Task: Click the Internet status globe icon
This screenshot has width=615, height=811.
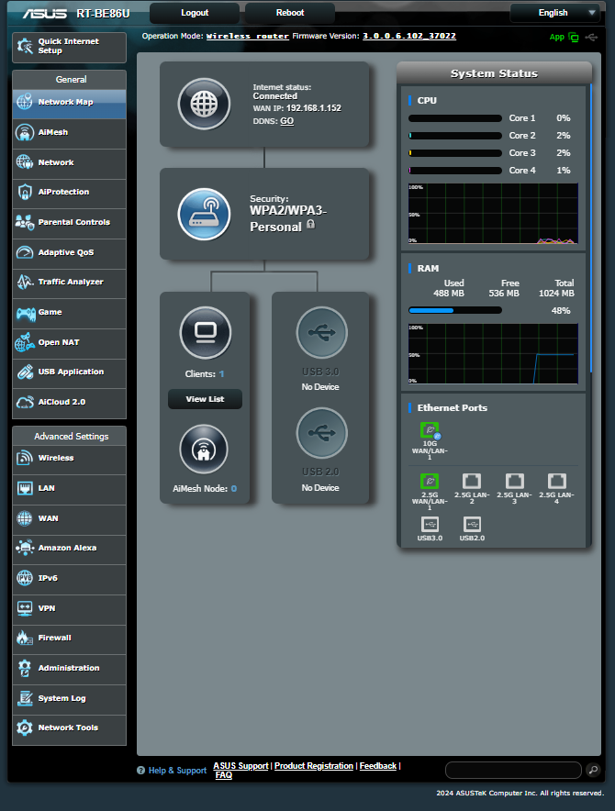Action: [x=204, y=104]
